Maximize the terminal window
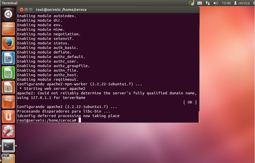Viewport: 255px width, 163px height. point(31,10)
